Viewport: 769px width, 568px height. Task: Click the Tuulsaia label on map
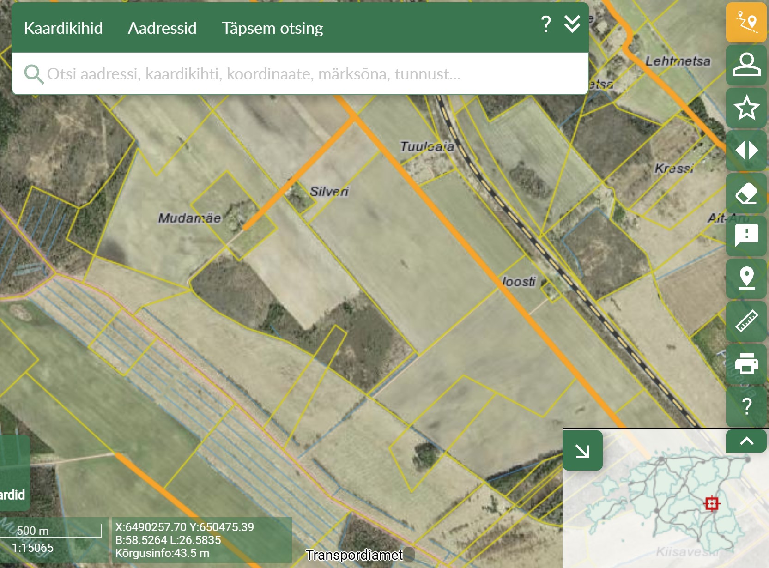427,146
